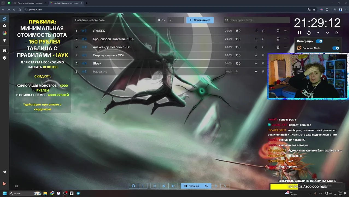Open the Telegram paper plane icon

click(4, 172)
